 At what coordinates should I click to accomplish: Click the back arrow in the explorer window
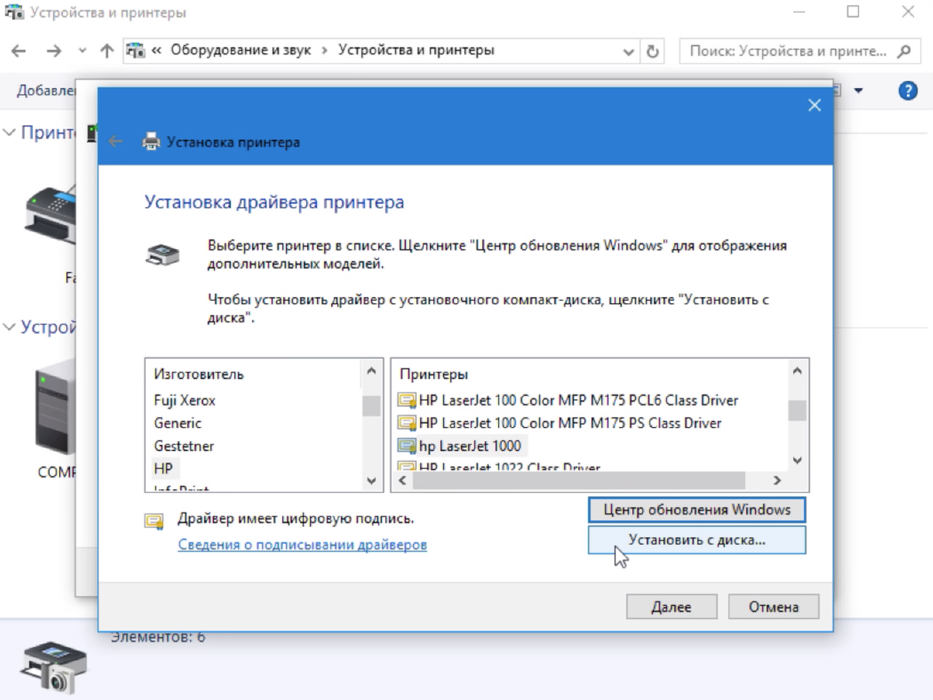tap(19, 51)
